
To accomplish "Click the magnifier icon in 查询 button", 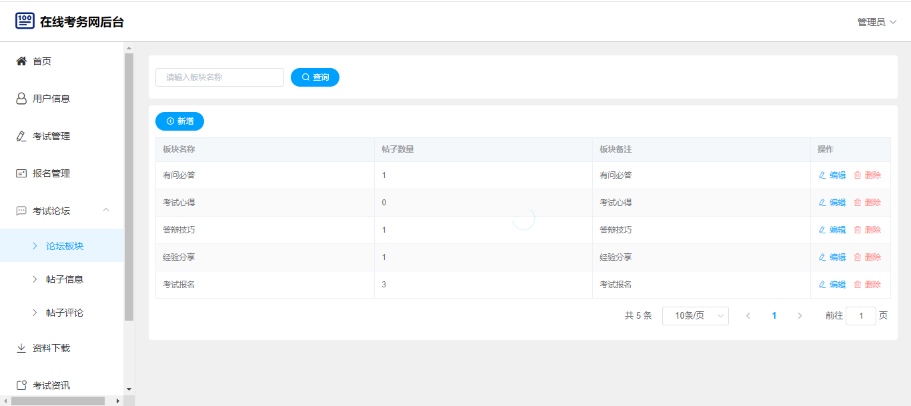I will point(306,77).
